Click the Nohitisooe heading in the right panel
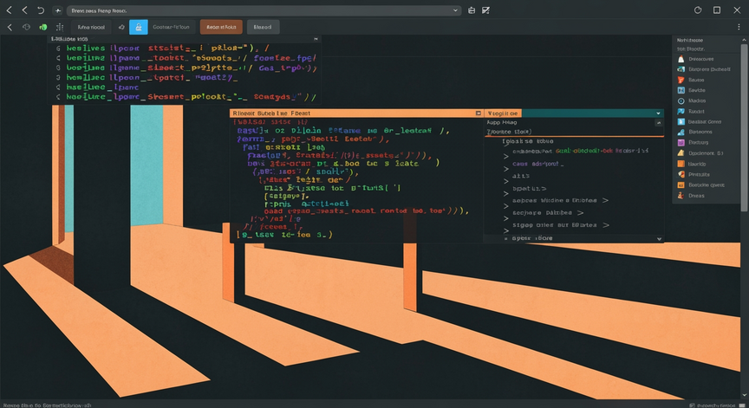This screenshot has height=408, width=749. [x=690, y=40]
